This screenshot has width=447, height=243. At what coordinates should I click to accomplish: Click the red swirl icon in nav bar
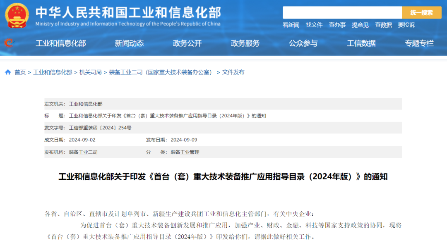tap(9, 43)
